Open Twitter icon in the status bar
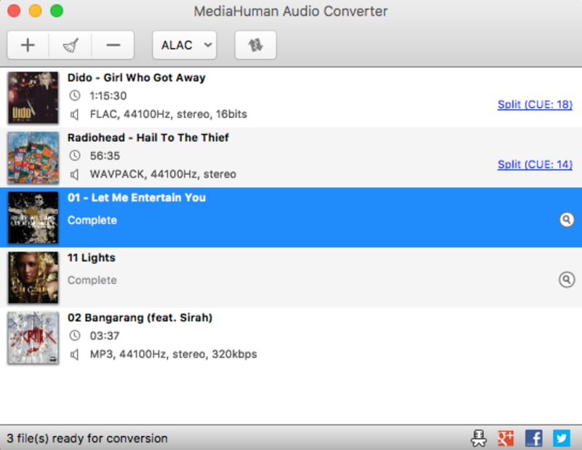 [x=560, y=438]
